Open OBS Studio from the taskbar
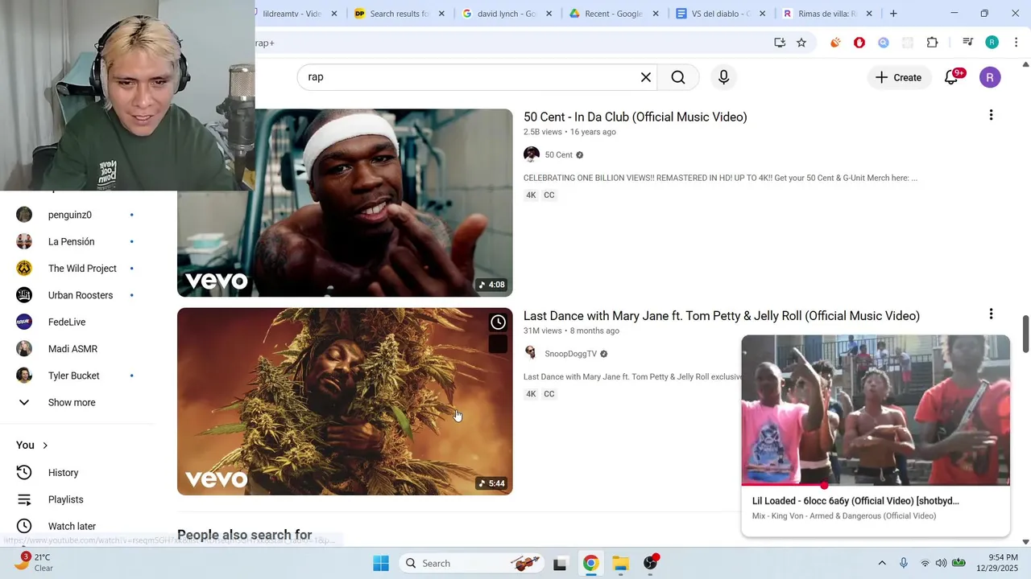This screenshot has width=1031, height=579. (651, 563)
